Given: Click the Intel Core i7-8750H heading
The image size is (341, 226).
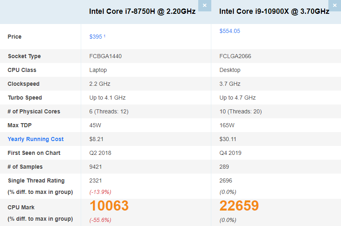Looking at the screenshot, I should click(142, 11).
